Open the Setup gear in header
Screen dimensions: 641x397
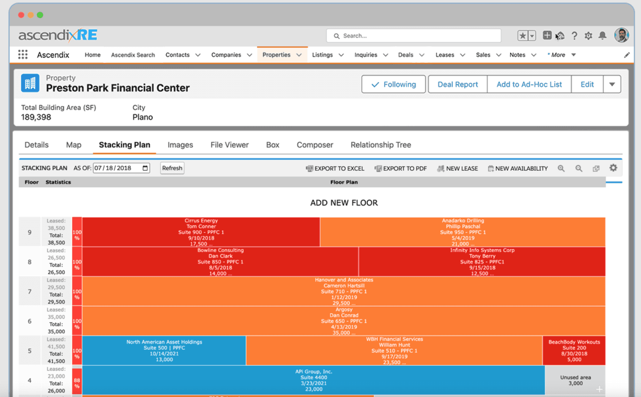[588, 35]
